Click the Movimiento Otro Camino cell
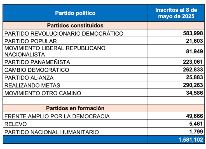The image size is (206, 149). click(x=43, y=93)
